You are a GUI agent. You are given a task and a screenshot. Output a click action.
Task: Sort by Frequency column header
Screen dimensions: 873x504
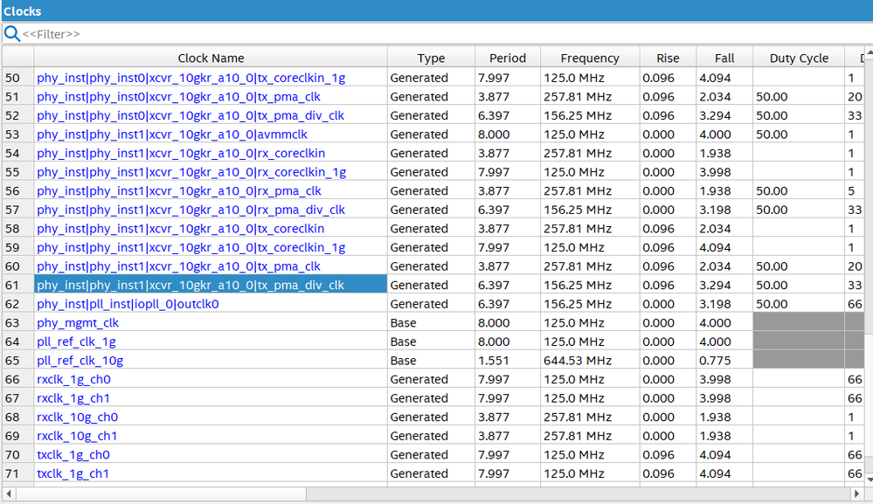coord(590,59)
